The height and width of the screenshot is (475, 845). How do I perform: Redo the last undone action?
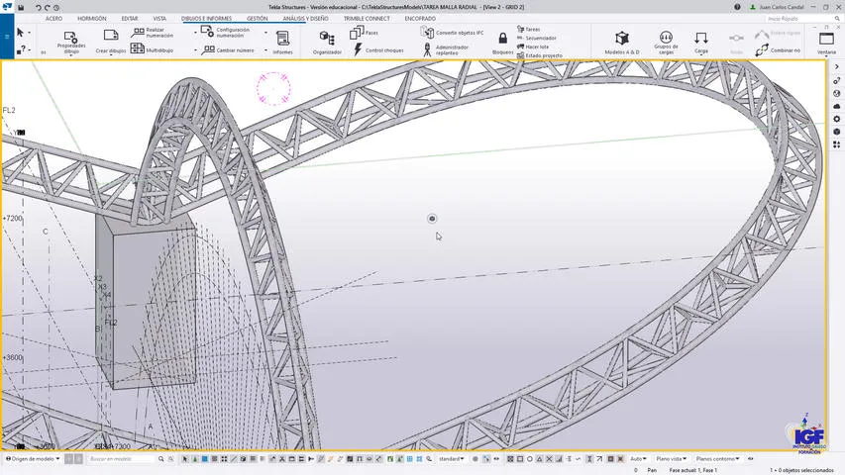point(47,8)
